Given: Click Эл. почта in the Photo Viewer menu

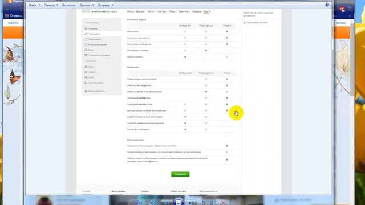Looking at the screenshot, I should pyautogui.click(x=68, y=5).
